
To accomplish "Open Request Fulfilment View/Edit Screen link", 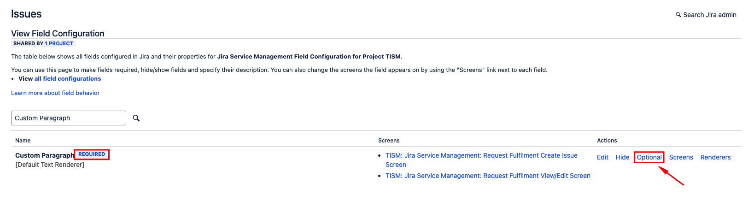I will [487, 176].
